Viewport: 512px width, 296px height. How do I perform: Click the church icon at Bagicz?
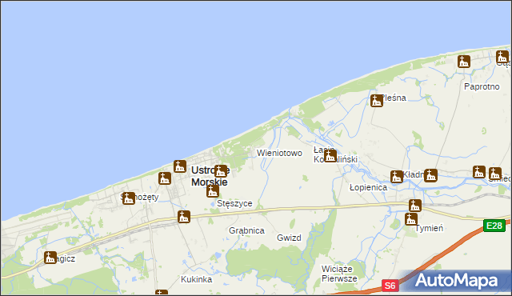pos(50,258)
